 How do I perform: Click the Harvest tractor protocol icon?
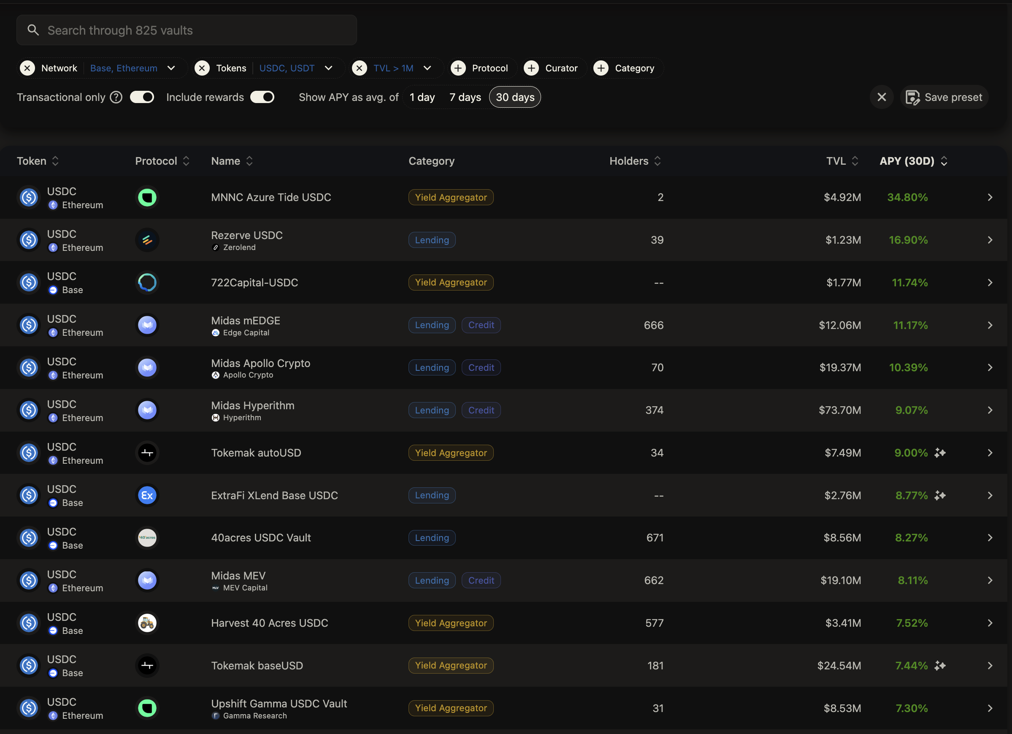[x=147, y=623]
